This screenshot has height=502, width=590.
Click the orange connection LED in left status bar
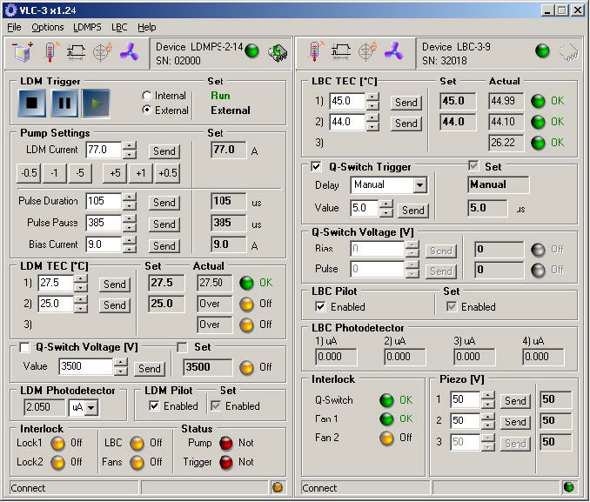click(278, 487)
